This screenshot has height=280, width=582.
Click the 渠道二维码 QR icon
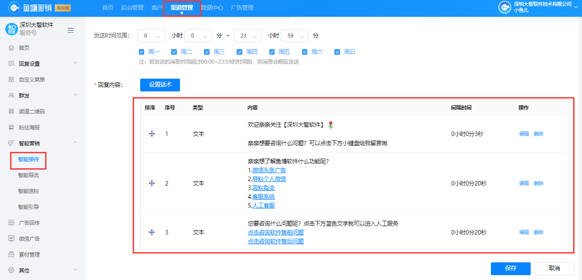[x=11, y=111]
